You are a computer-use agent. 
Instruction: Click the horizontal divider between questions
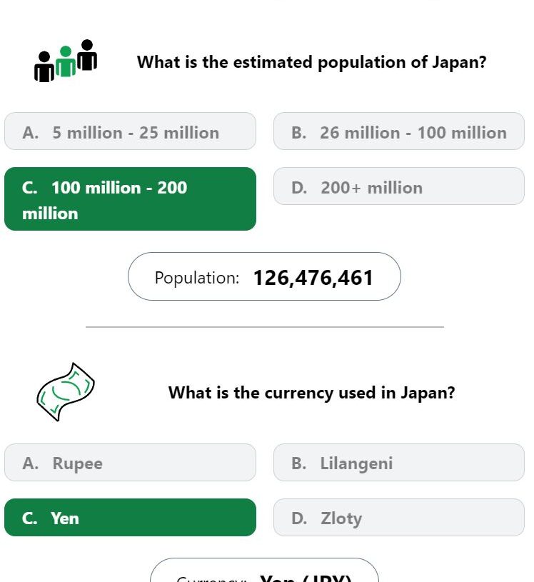click(265, 327)
